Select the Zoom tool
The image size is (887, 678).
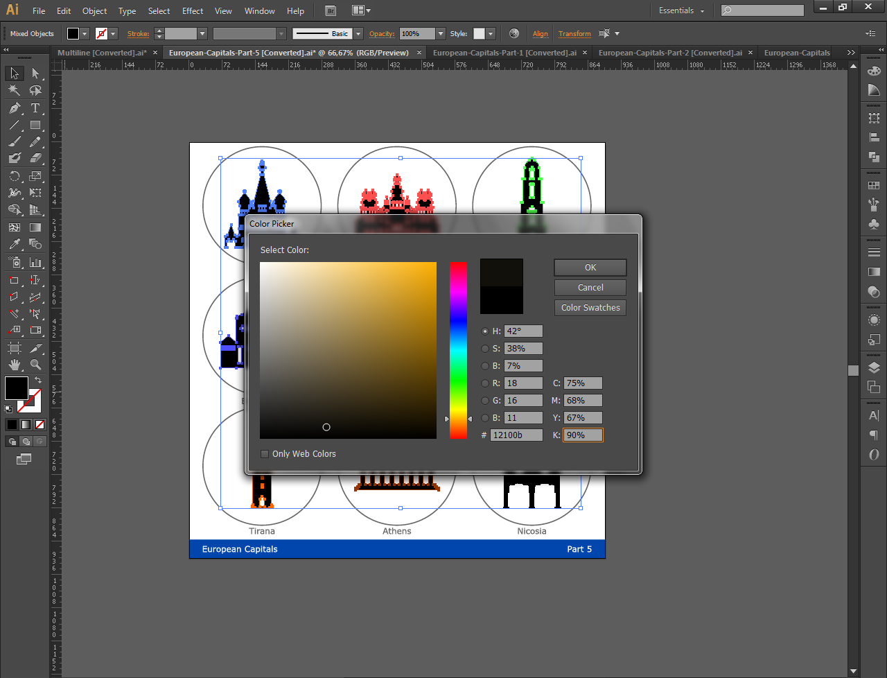click(x=35, y=363)
